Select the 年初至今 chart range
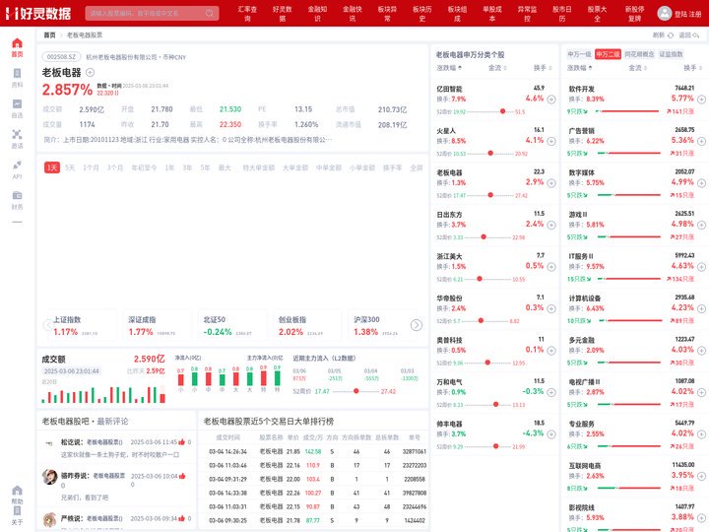This screenshot has height=532, width=709. click(144, 167)
